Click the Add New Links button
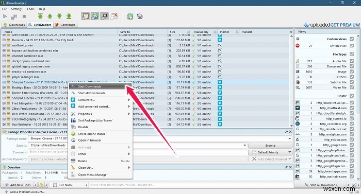Screen dimensions: 361x194 pyautogui.click(x=18, y=185)
